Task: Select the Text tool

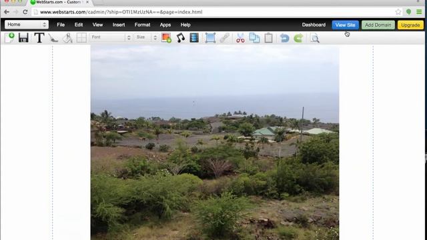Action: click(39, 37)
